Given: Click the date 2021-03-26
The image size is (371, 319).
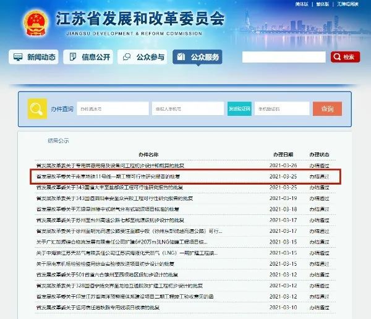Looking at the screenshot, I should click(x=283, y=165).
